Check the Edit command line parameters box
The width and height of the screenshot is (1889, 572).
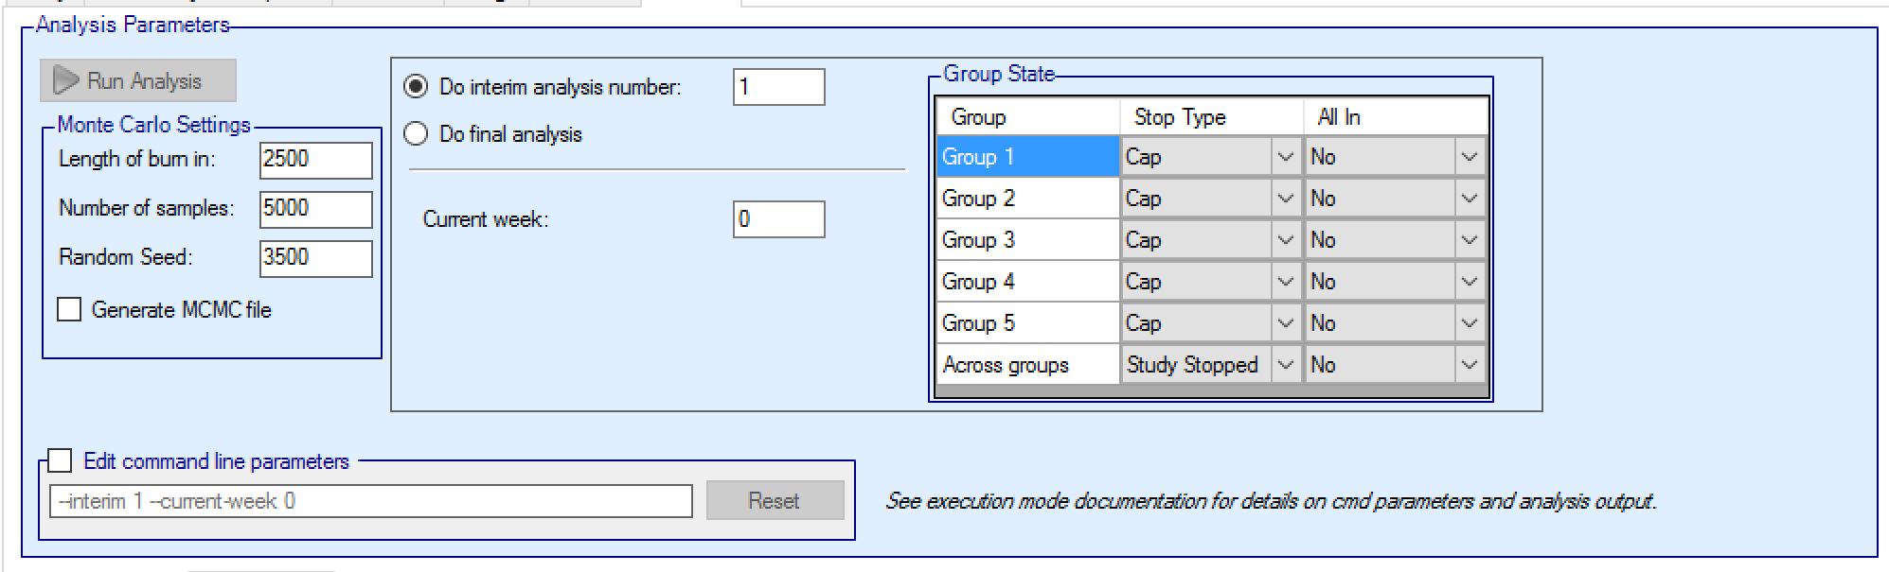pyautogui.click(x=60, y=461)
